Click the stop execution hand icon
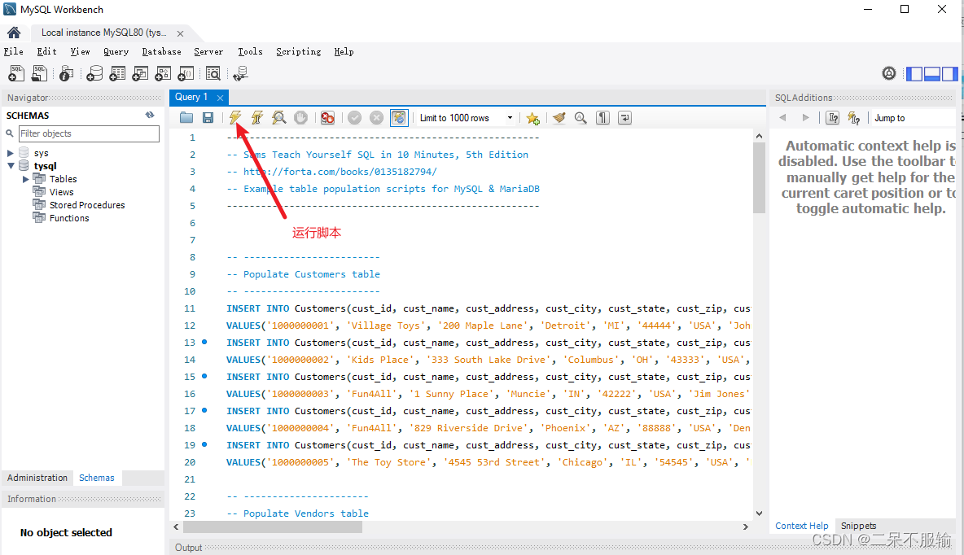The width and height of the screenshot is (964, 555). click(300, 117)
